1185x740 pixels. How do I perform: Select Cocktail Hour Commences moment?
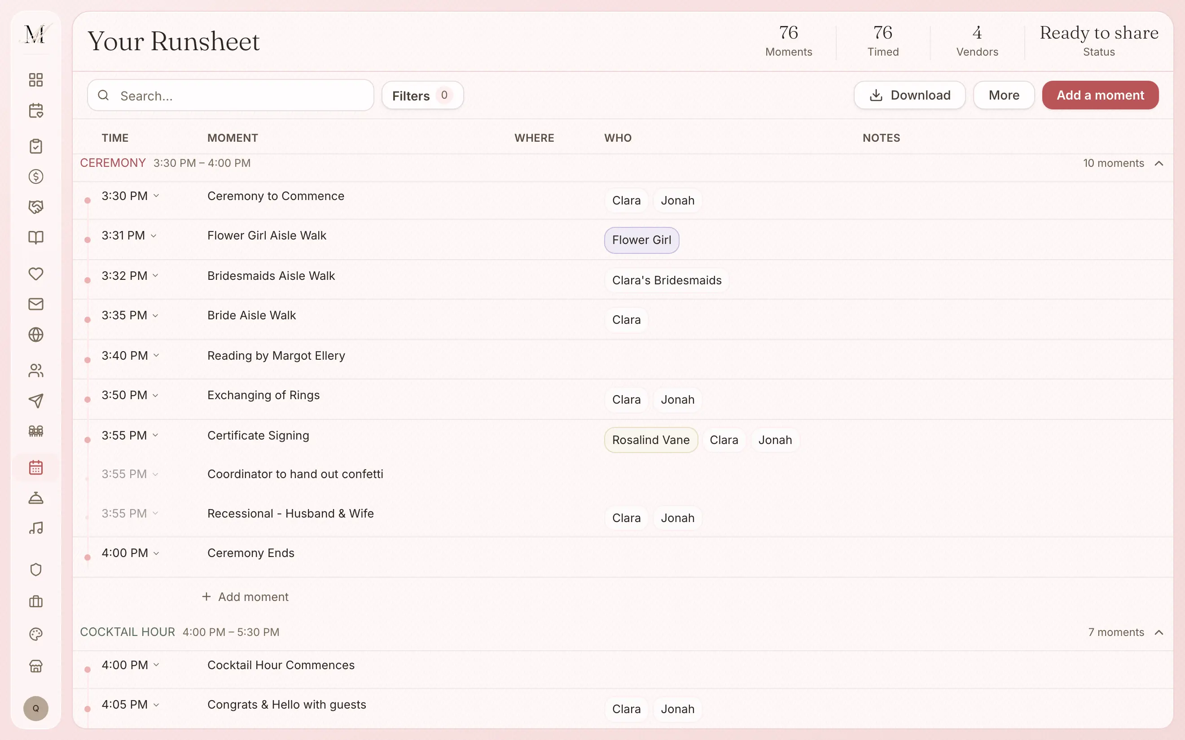click(x=281, y=665)
